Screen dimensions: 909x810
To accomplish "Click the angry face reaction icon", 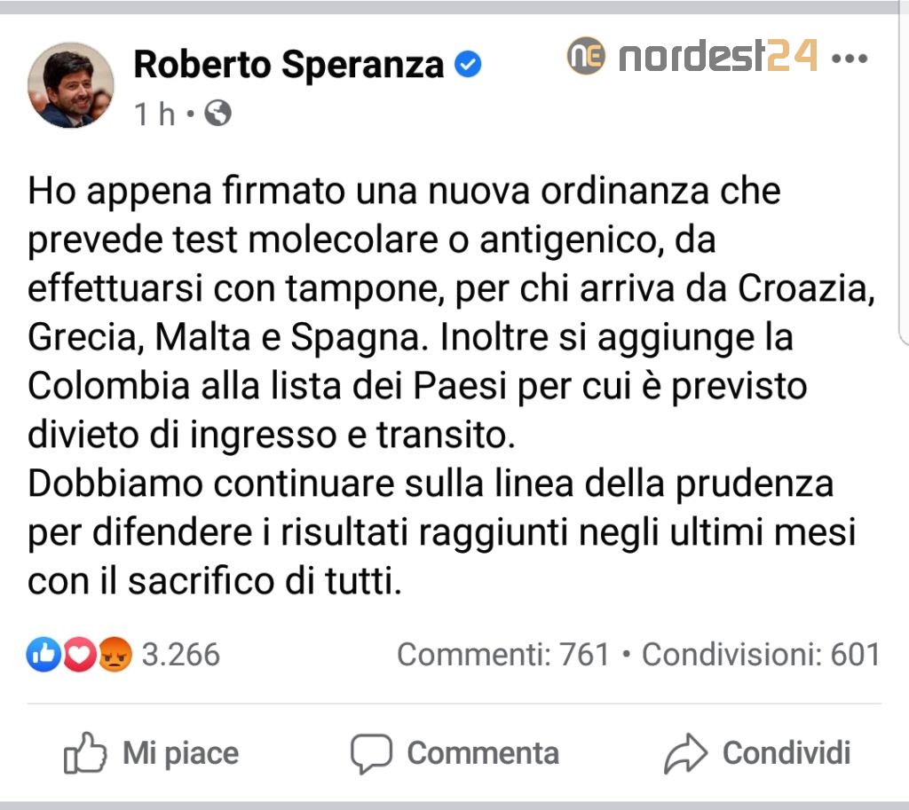I will (x=115, y=655).
